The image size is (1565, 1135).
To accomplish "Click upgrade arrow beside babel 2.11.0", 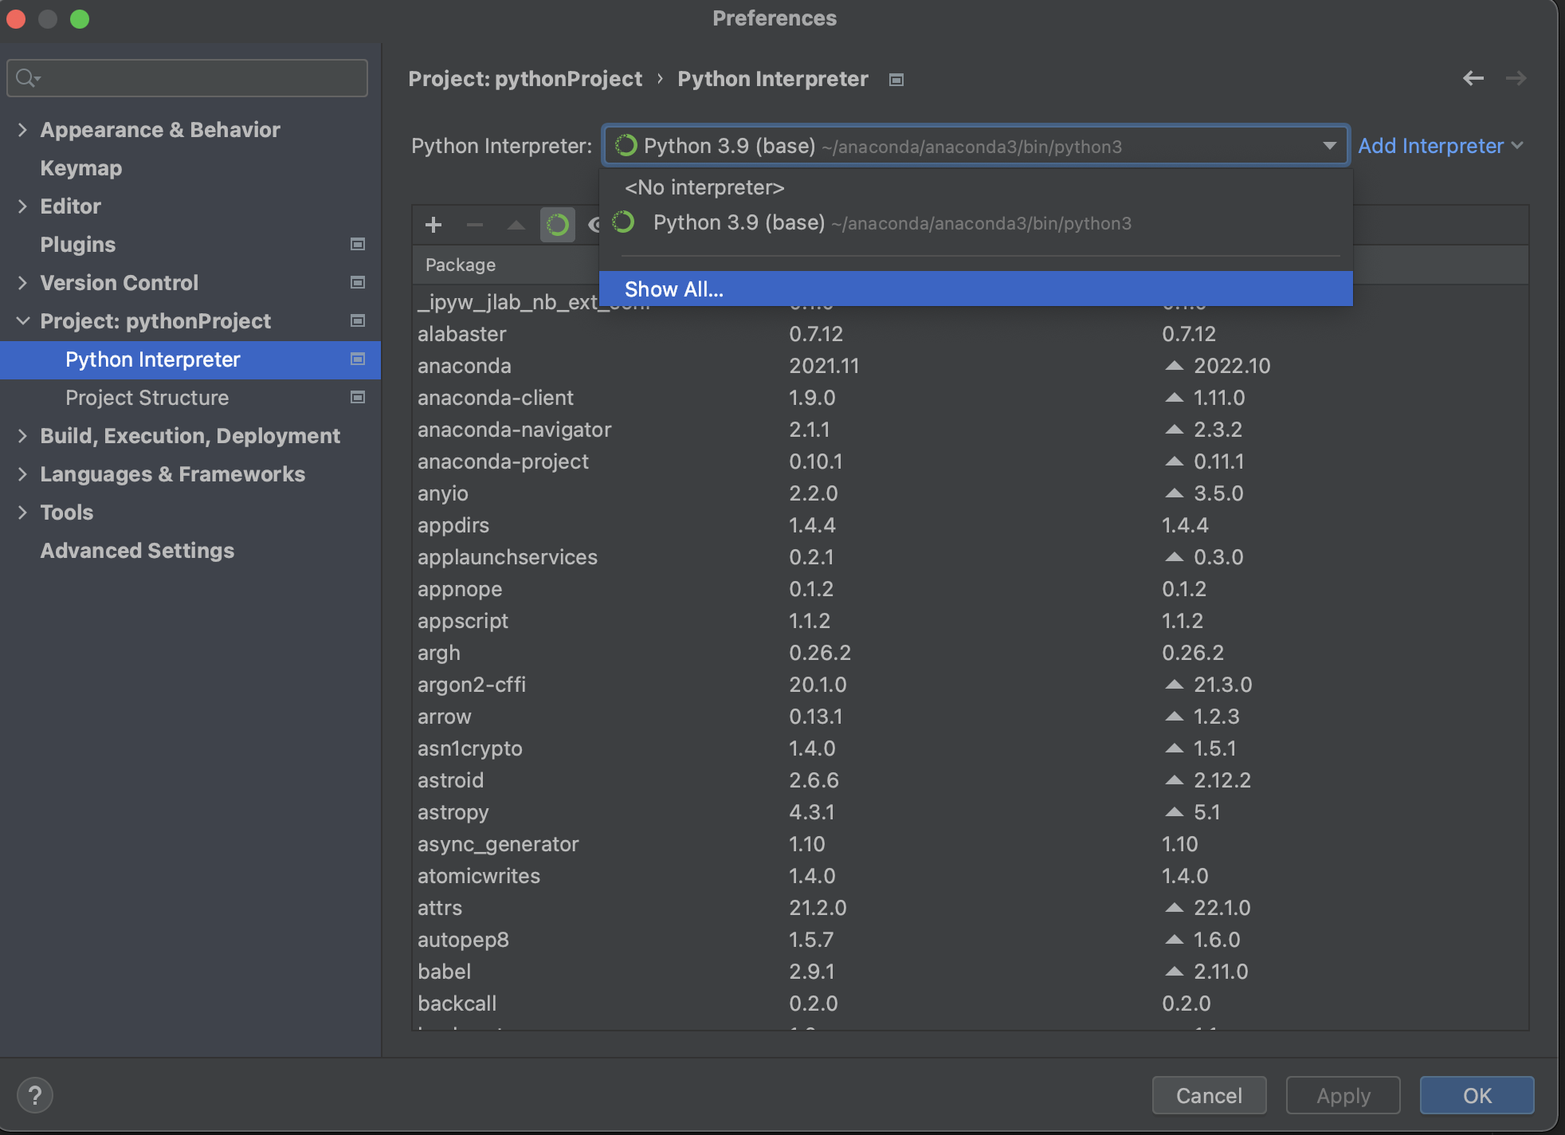I will (1174, 971).
